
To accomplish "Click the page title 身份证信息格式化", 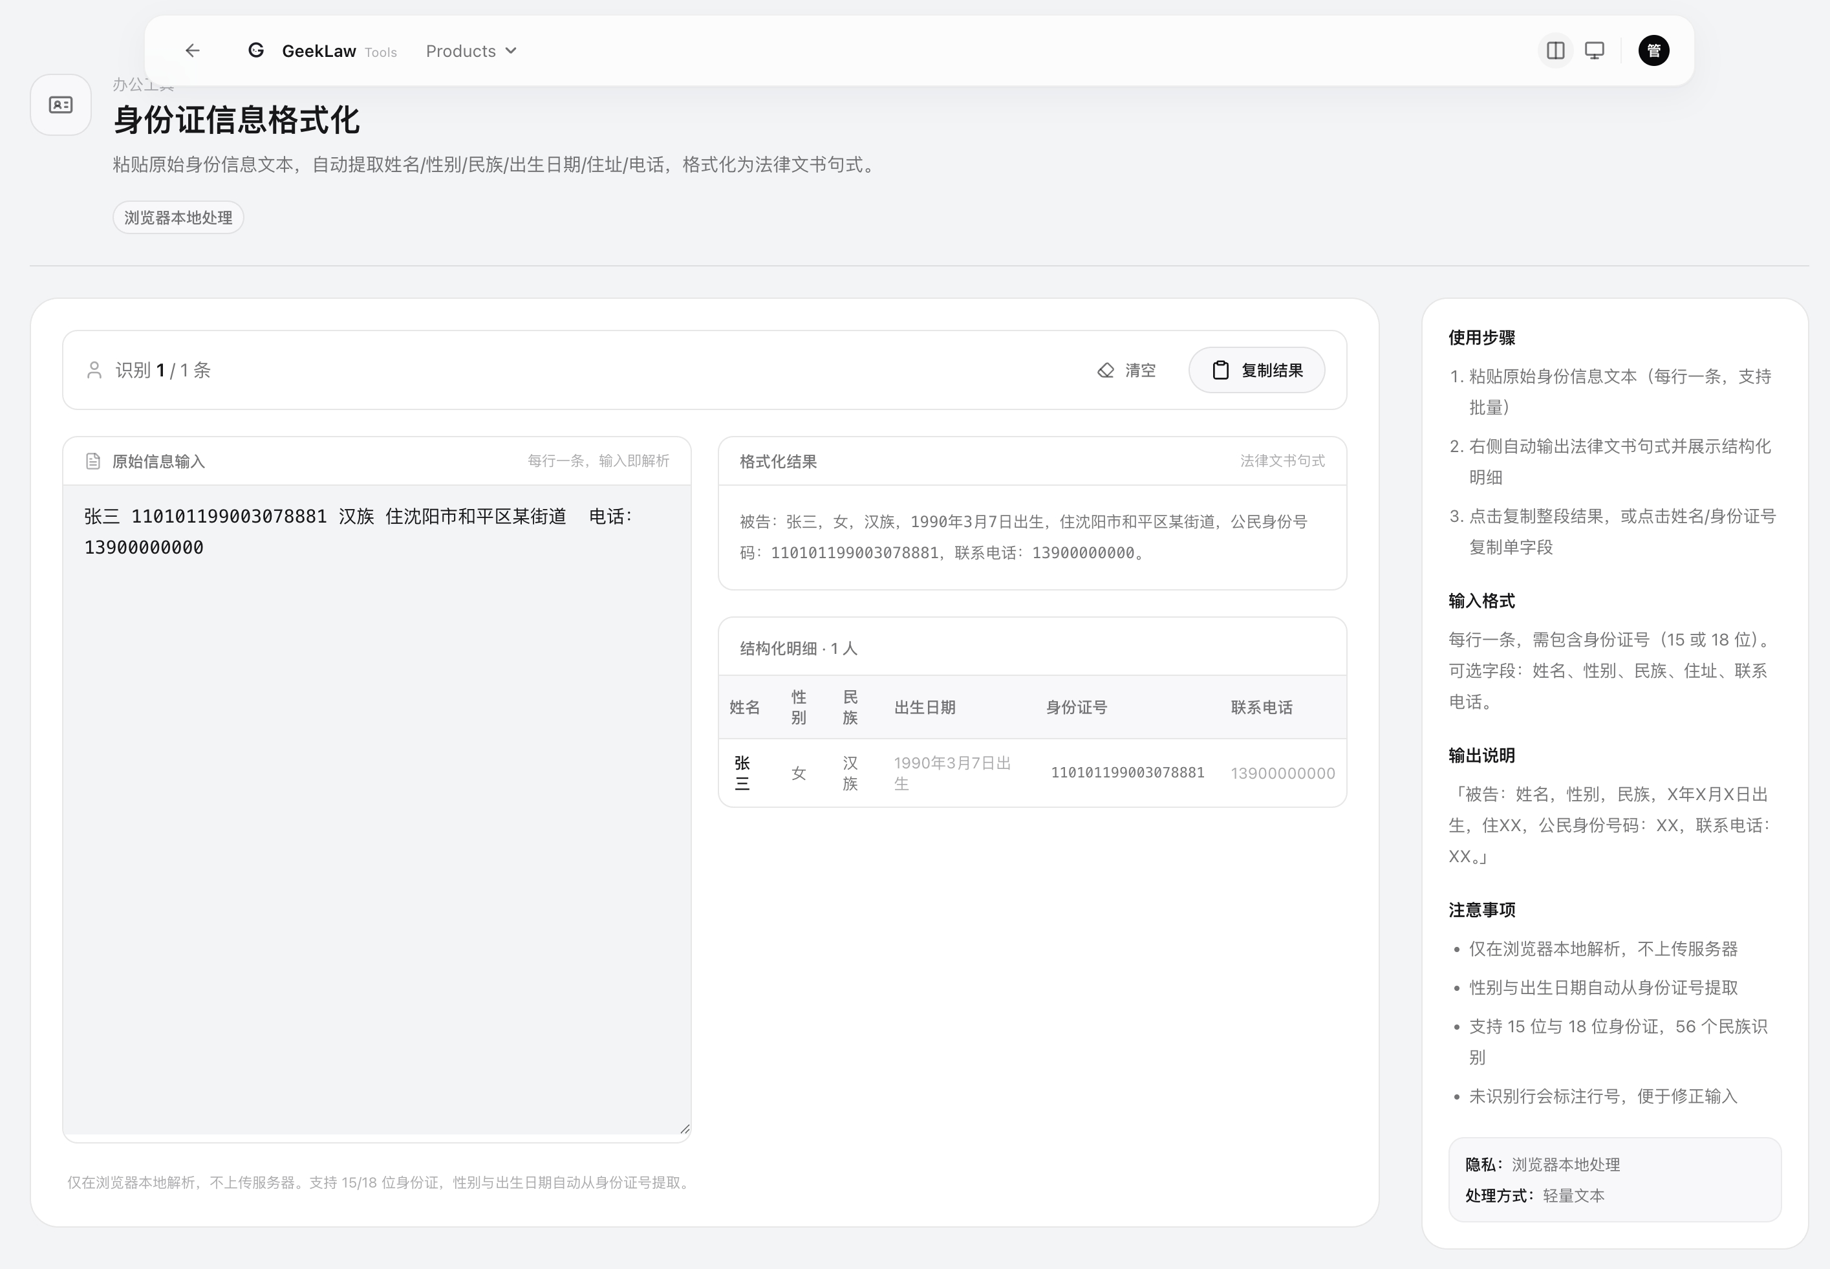I will point(236,121).
